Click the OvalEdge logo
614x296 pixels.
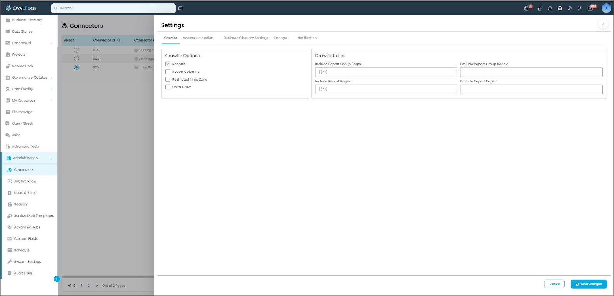tap(21, 8)
